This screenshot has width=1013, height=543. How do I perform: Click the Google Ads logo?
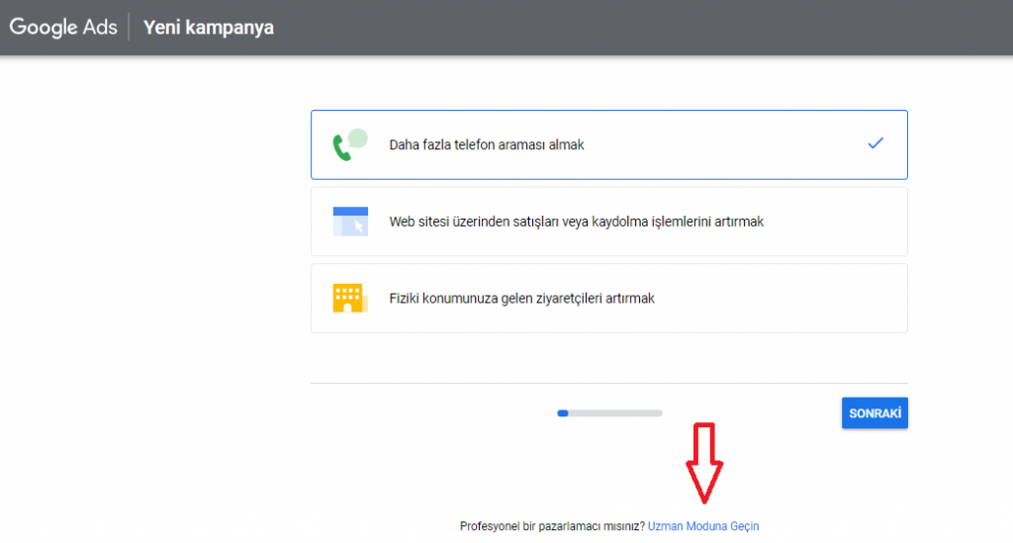coord(63,27)
